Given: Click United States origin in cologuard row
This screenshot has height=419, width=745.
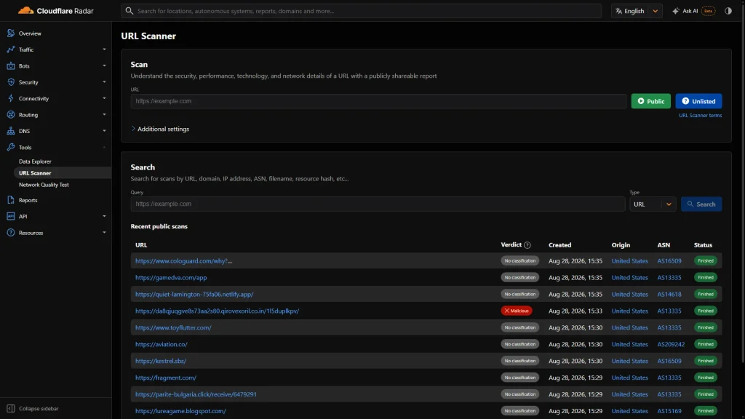Looking at the screenshot, I should tap(629, 261).
